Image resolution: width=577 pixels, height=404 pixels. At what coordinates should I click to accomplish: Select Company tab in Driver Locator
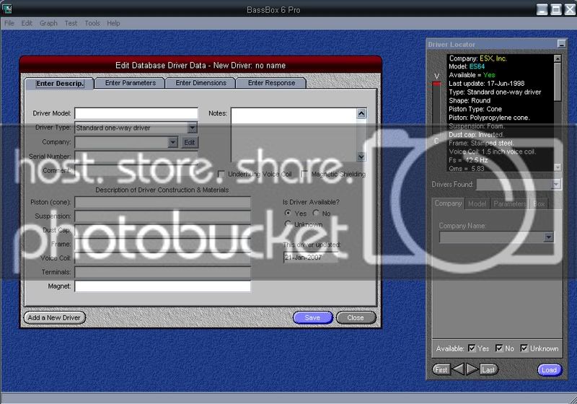coord(448,203)
